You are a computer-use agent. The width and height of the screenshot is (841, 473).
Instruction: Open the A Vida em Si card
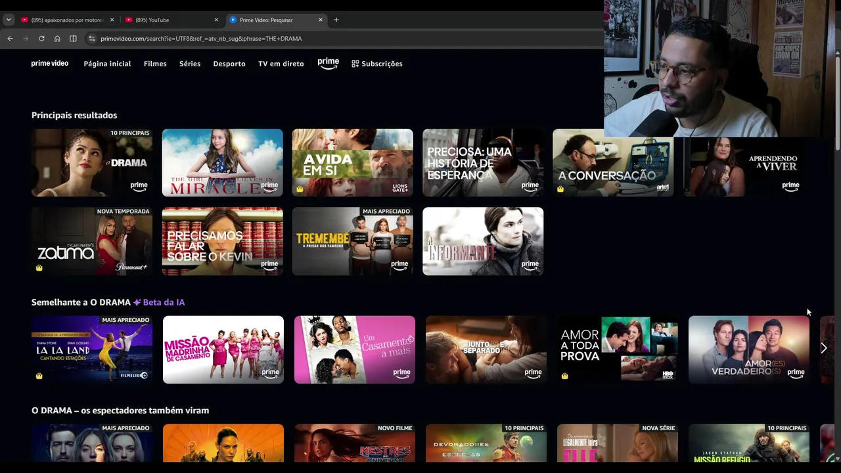pyautogui.click(x=353, y=163)
